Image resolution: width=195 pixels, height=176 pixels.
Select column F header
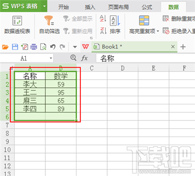click(x=182, y=68)
